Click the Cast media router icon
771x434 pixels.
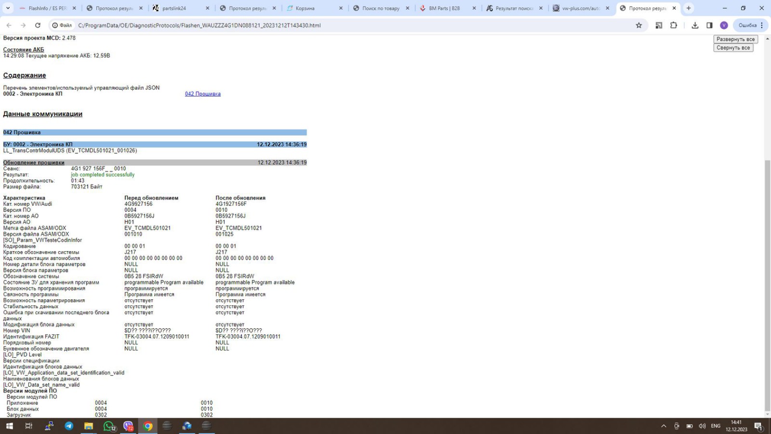(x=659, y=25)
